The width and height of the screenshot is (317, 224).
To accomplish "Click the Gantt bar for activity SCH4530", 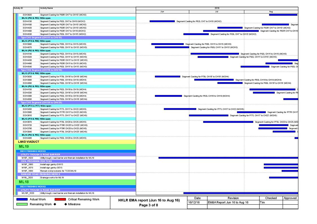I will click(196, 34).
